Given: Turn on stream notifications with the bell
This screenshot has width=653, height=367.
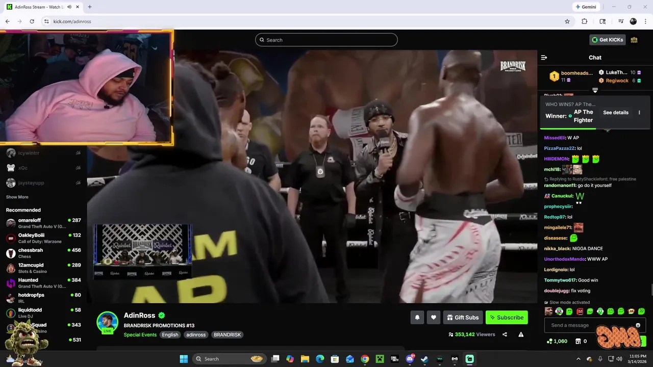Looking at the screenshot, I should click(x=417, y=318).
